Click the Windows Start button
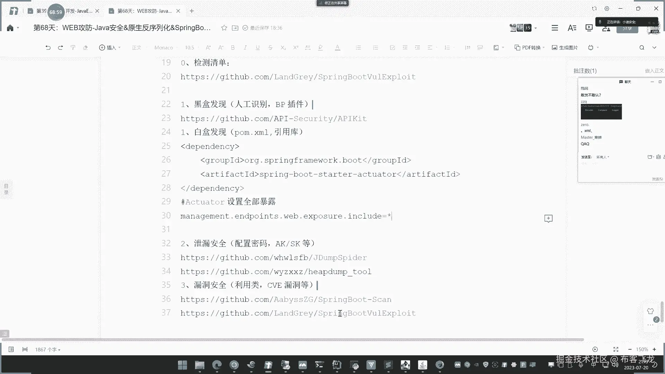This screenshot has height=374, width=665. click(x=183, y=365)
